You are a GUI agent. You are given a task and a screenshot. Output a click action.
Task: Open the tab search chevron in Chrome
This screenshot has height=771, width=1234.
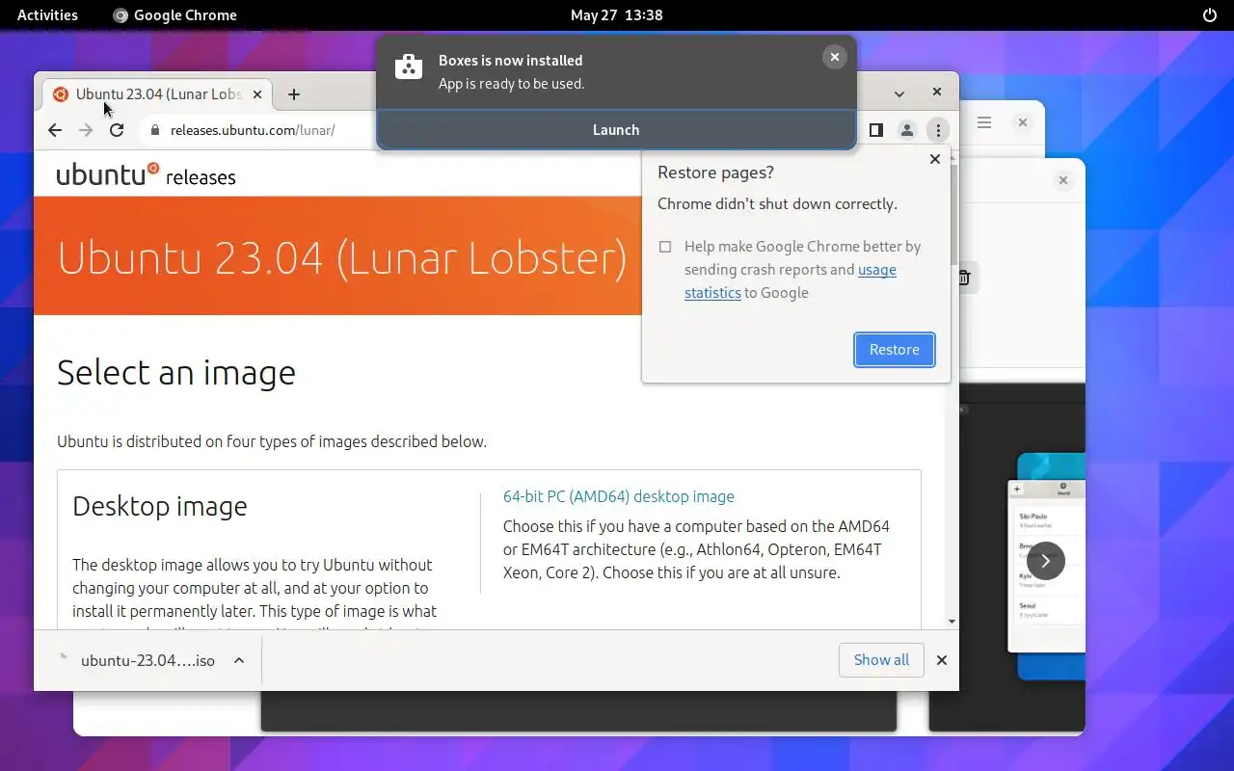point(899,93)
